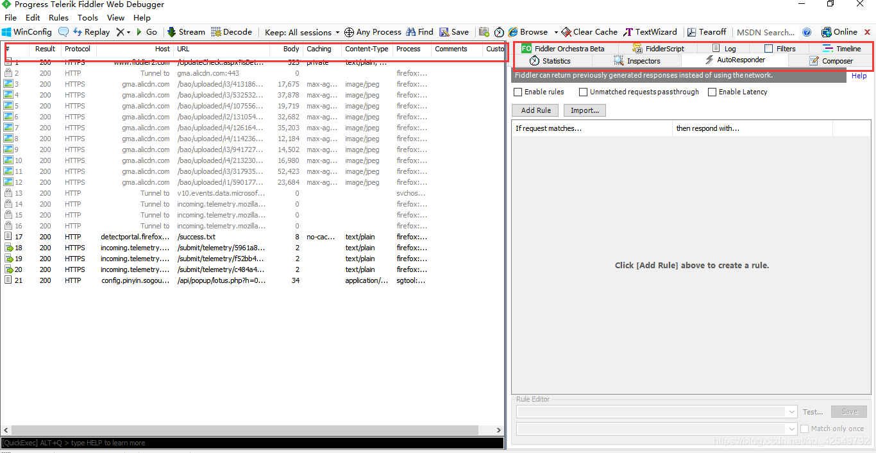876x453 pixels.
Task: Open the Help menu
Action: coord(142,18)
